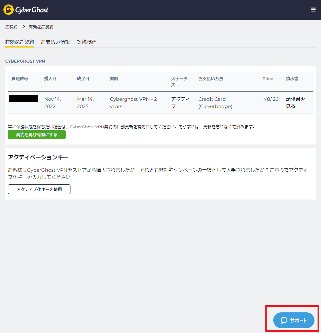Select Credit Card (Cleverbridge) cell

coord(215,103)
